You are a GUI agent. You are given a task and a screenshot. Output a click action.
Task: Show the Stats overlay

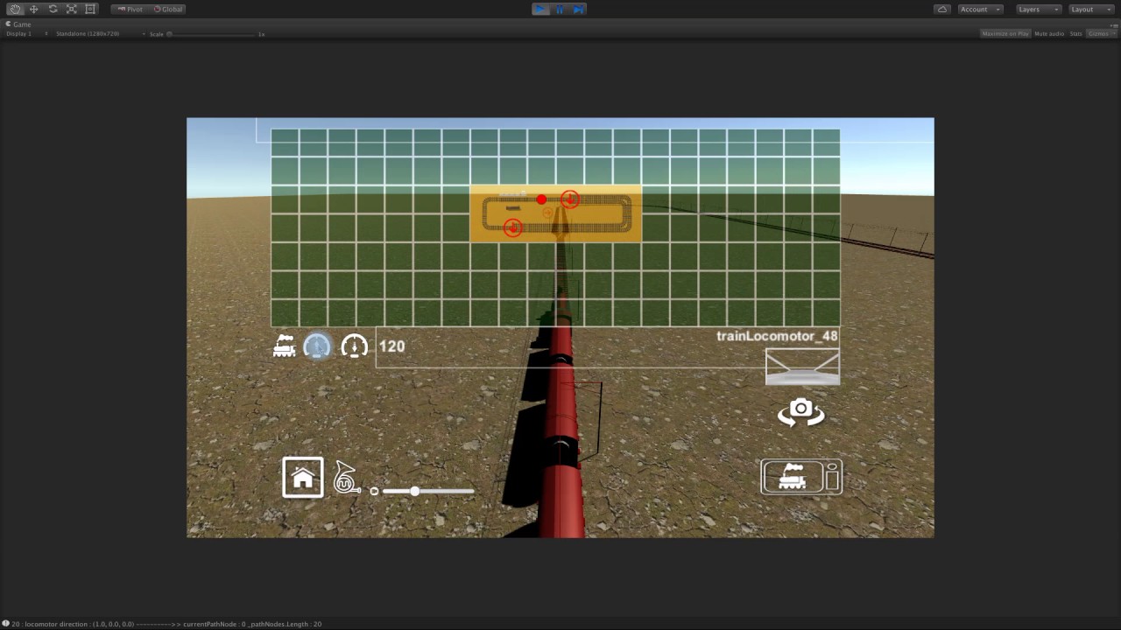(1075, 33)
